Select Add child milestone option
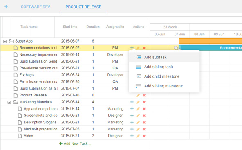 164,76
